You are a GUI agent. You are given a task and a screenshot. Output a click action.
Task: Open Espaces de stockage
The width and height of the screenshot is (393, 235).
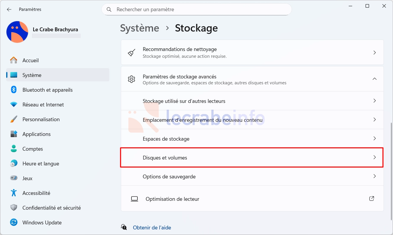click(252, 139)
